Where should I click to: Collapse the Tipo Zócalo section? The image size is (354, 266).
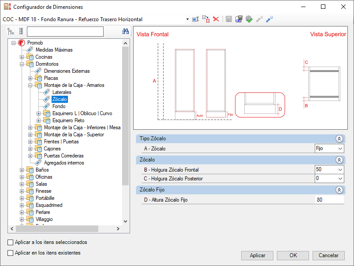339,139
